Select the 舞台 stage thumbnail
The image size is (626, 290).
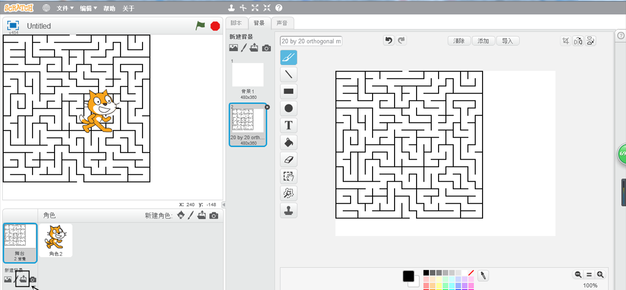(20, 243)
